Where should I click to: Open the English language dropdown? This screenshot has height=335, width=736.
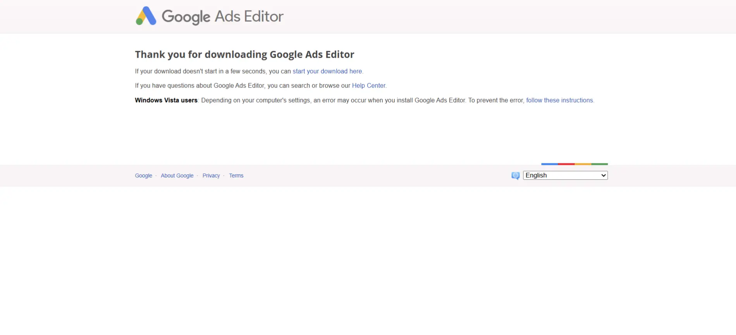pyautogui.click(x=565, y=175)
